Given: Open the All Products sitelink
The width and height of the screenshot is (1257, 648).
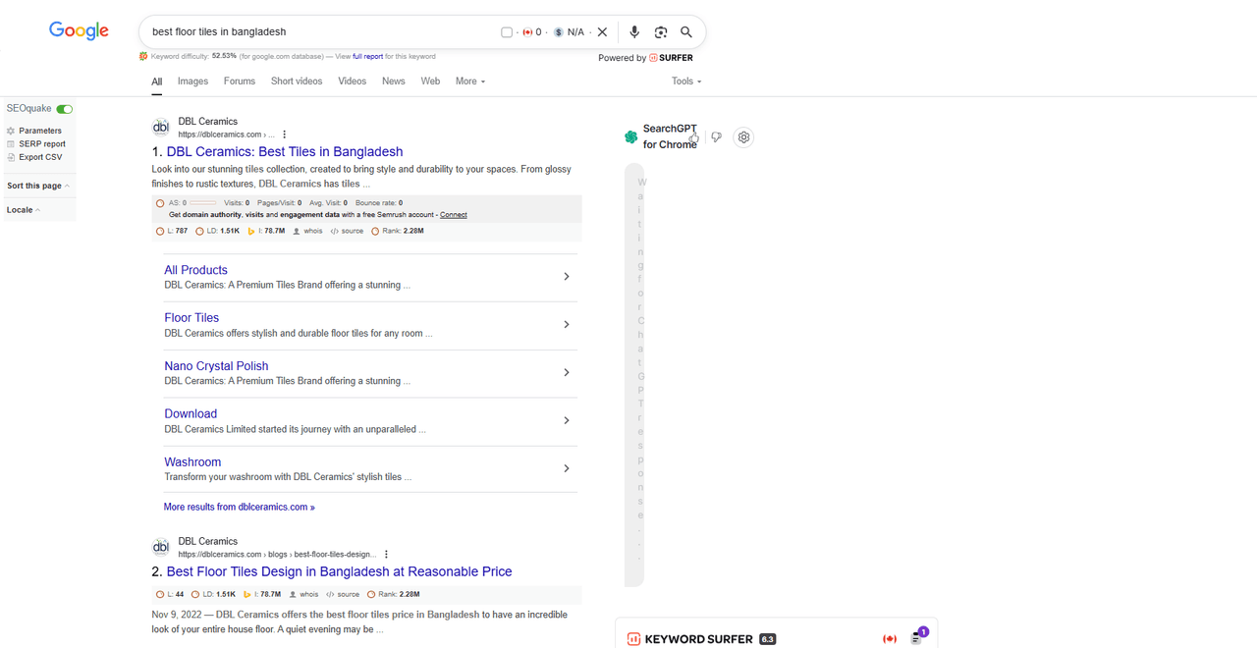Looking at the screenshot, I should click(195, 270).
